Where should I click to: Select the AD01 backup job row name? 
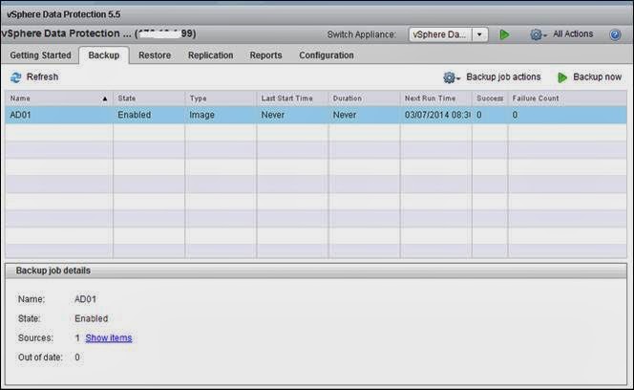click(20, 115)
